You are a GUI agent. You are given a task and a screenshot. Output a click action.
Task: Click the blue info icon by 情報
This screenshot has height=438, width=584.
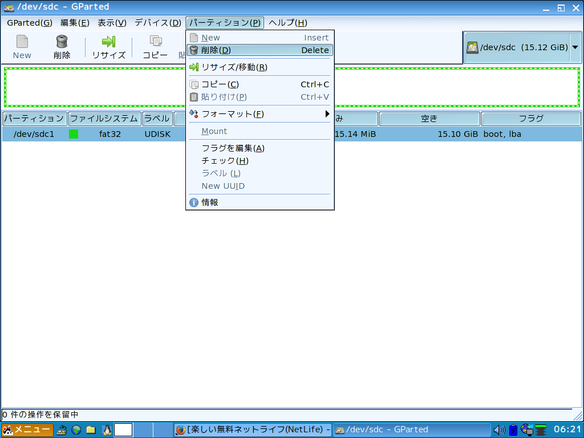[194, 202]
